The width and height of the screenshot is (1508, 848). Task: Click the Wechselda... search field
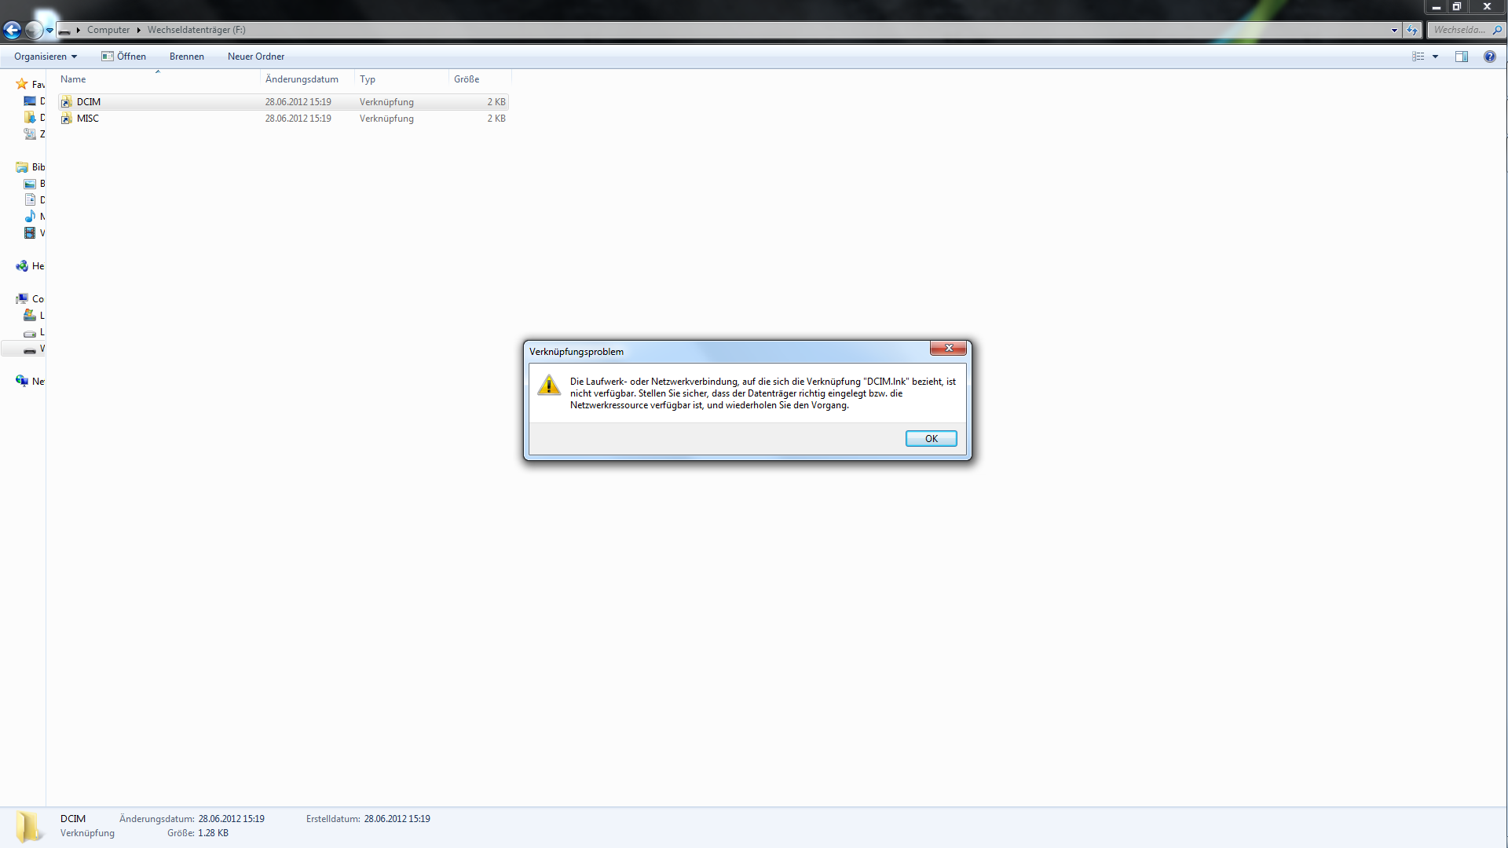pos(1459,30)
